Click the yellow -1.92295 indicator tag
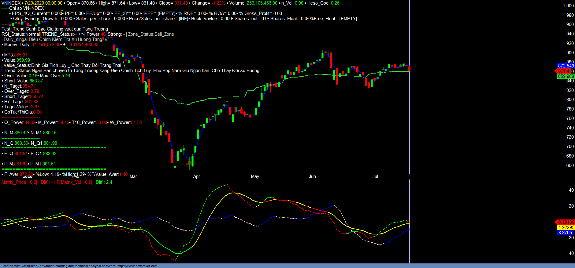The width and height of the screenshot is (575, 268). [x=566, y=227]
